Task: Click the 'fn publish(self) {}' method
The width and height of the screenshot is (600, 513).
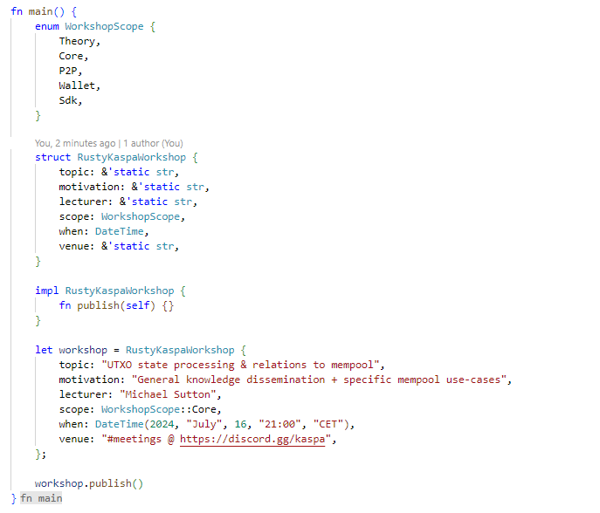Action: click(116, 306)
